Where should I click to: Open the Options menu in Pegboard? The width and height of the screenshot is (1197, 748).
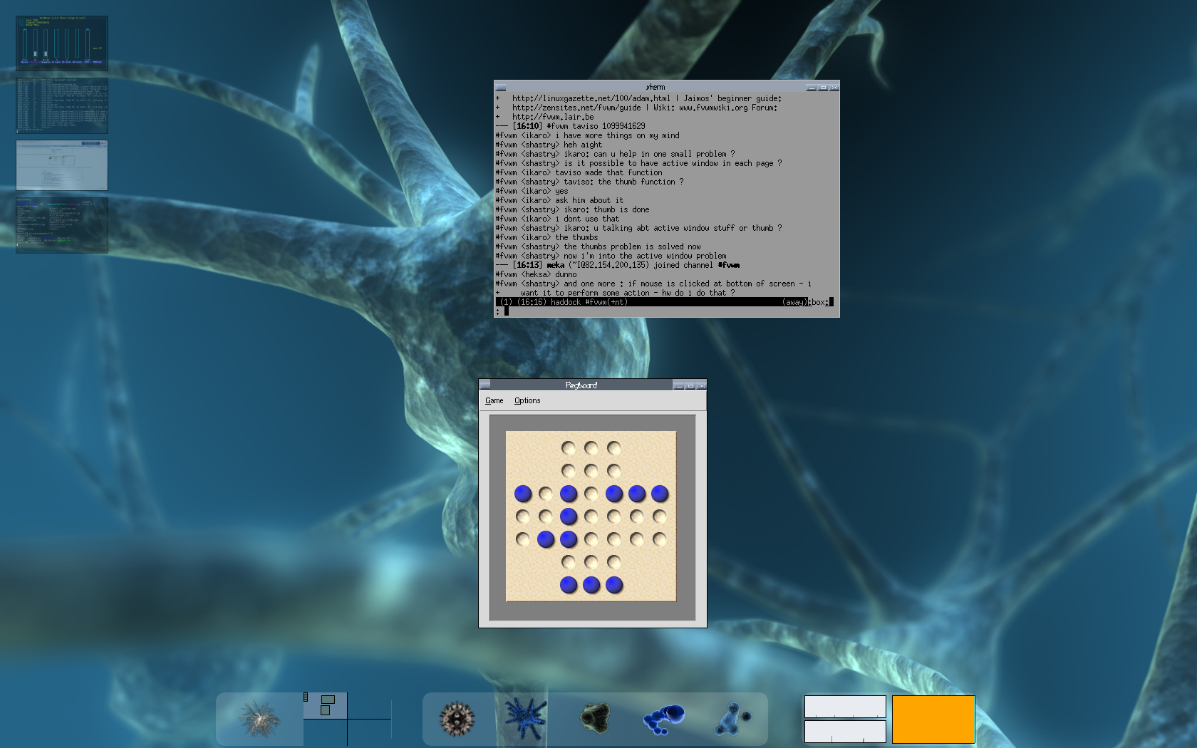(x=527, y=401)
